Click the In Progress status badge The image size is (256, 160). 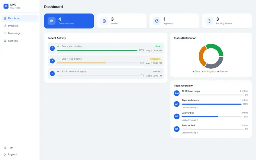pos(155,59)
